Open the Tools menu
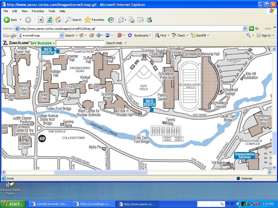Viewport: 278px width, 208px height. pyautogui.click(x=52, y=11)
